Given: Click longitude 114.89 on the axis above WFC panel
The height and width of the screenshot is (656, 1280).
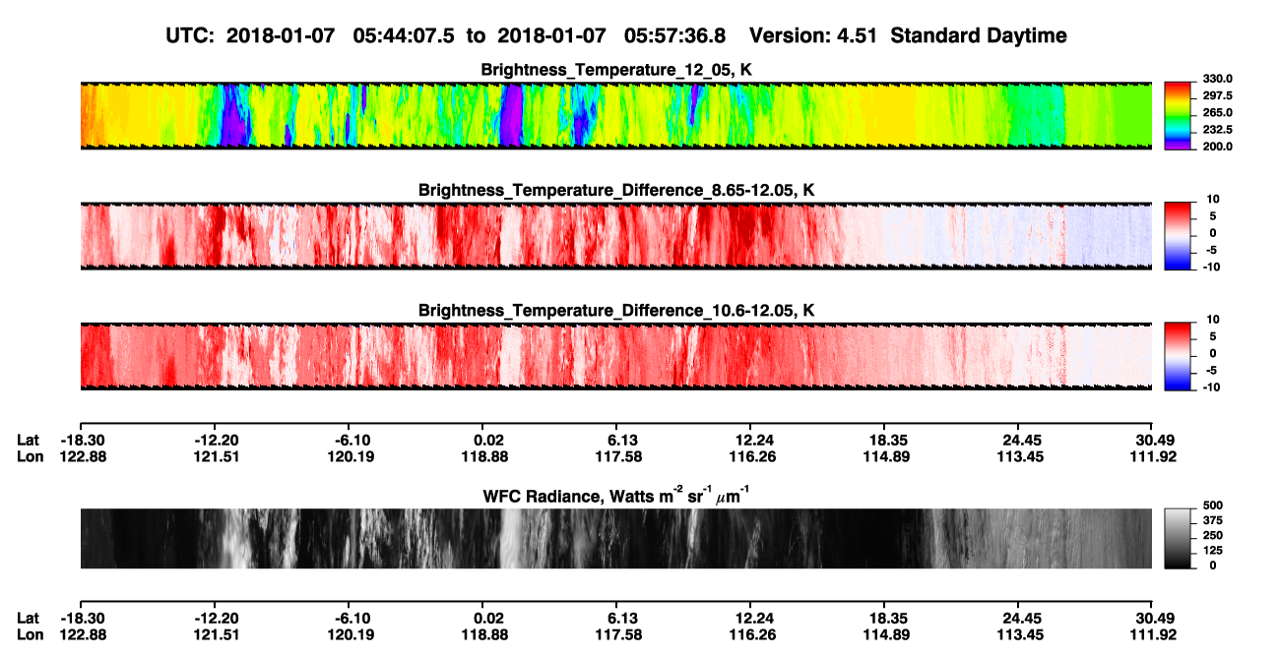Looking at the screenshot, I should pyautogui.click(x=885, y=456).
